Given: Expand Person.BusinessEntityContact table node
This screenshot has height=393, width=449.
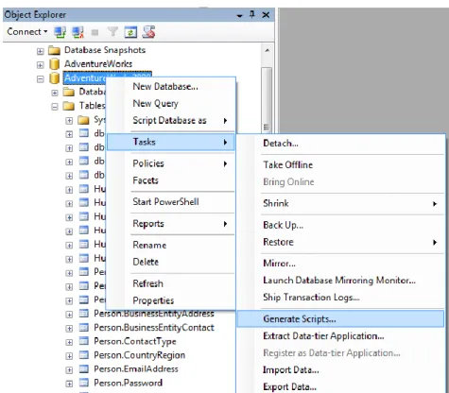Looking at the screenshot, I should coord(69,329).
